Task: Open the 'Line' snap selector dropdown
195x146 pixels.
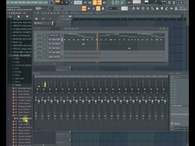Action: tap(113, 9)
